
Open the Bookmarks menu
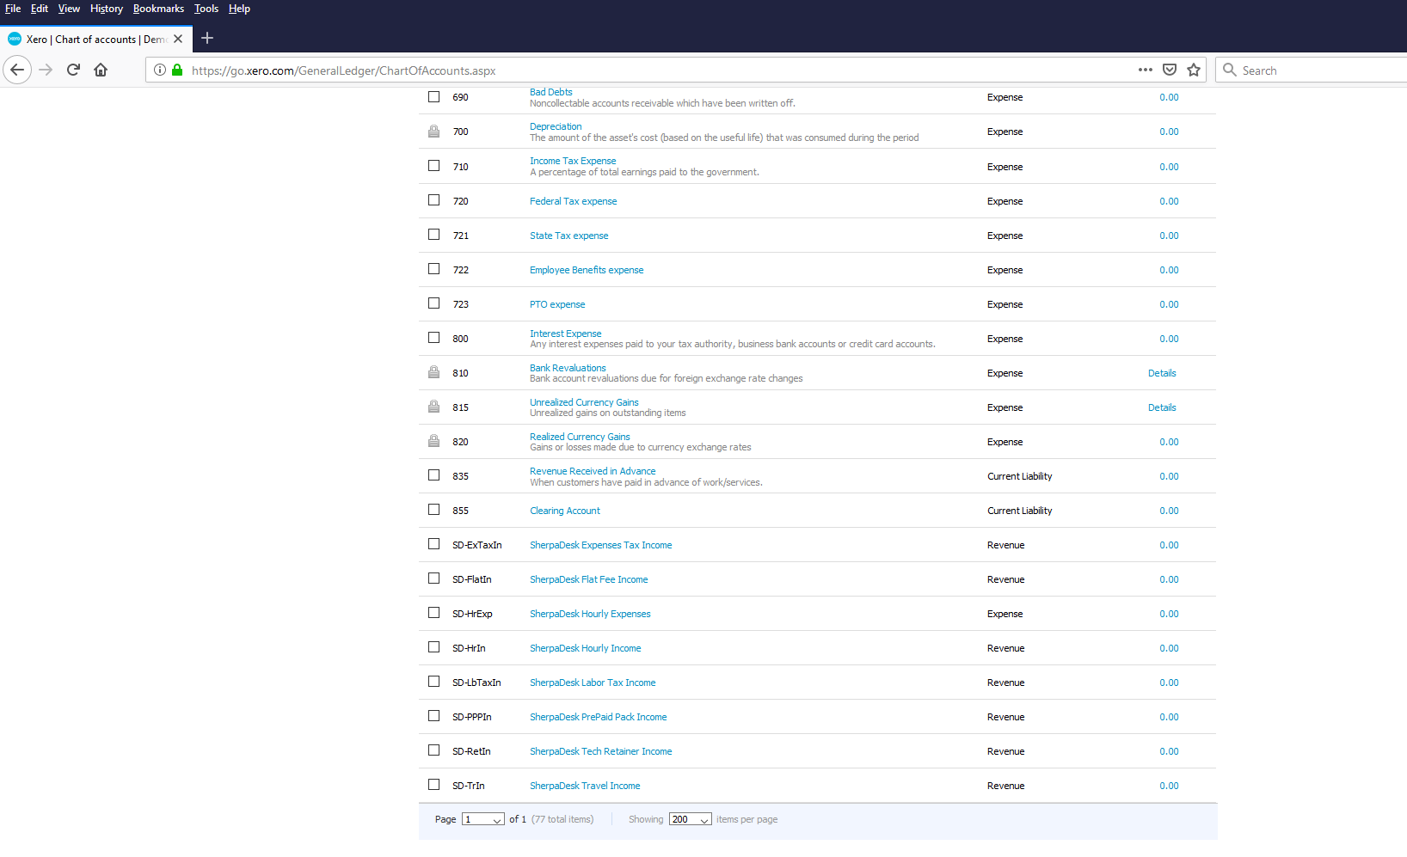(x=158, y=9)
